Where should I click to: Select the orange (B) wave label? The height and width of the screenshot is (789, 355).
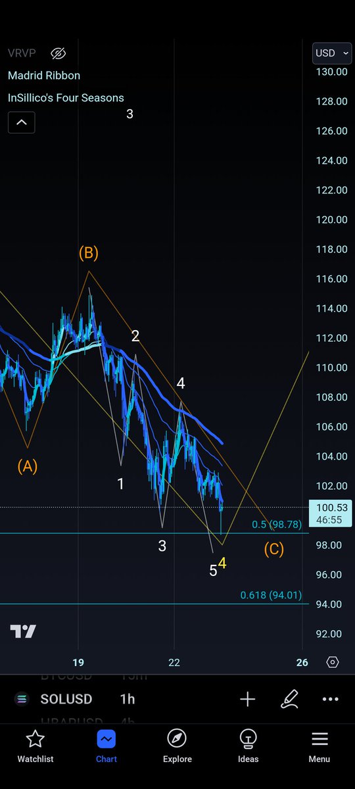pyautogui.click(x=89, y=252)
